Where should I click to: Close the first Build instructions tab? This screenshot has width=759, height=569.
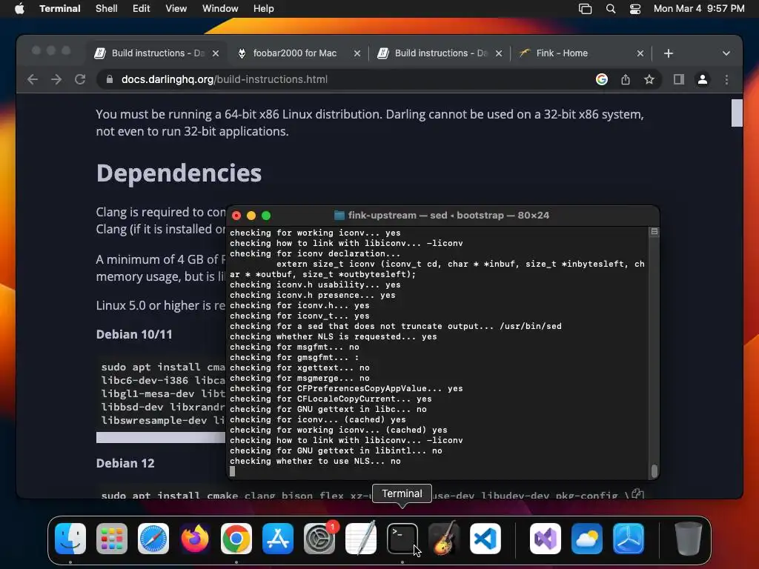(x=216, y=53)
